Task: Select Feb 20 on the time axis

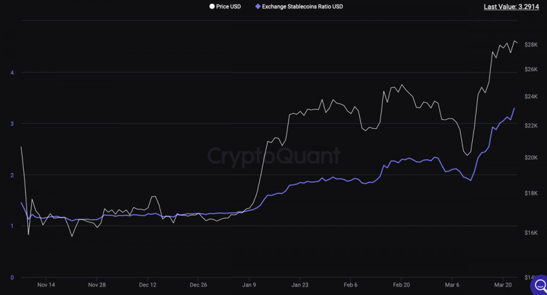Action: point(401,284)
